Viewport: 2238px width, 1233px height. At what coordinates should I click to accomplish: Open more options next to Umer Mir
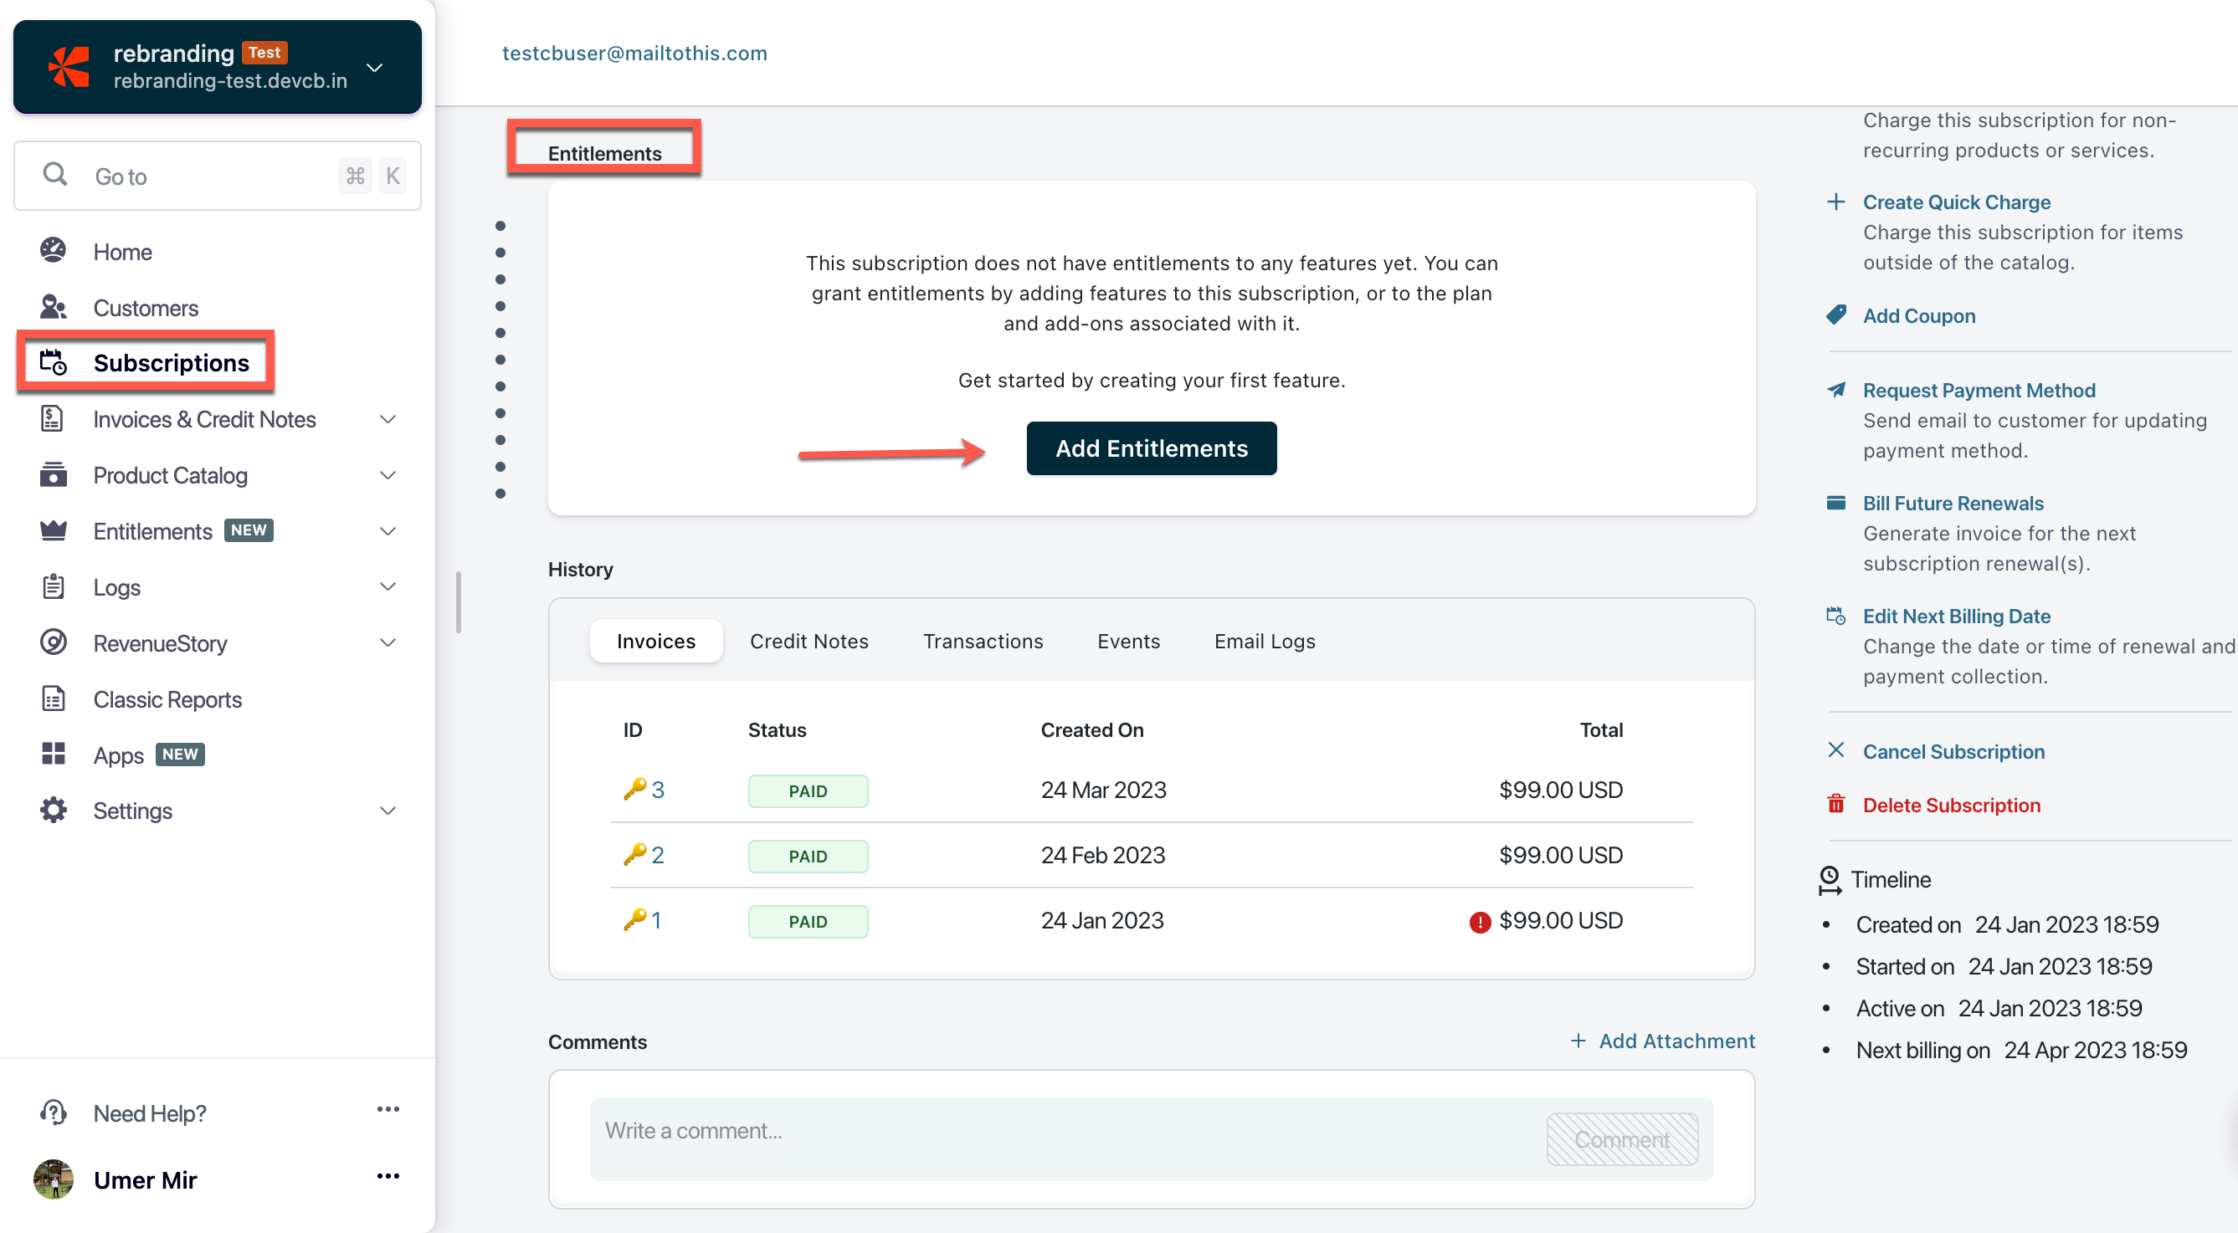(388, 1175)
